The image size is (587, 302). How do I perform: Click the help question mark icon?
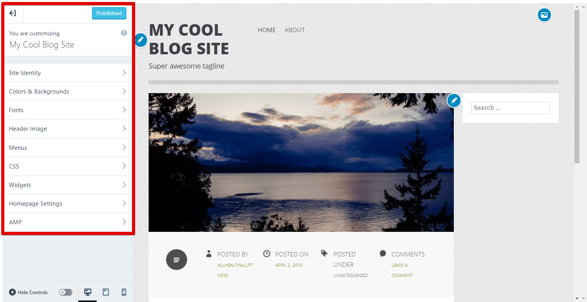[124, 33]
